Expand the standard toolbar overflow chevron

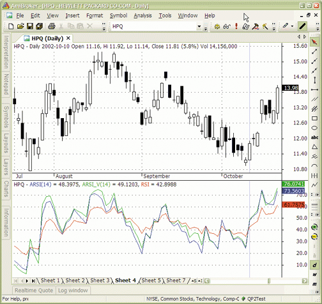coord(103,27)
